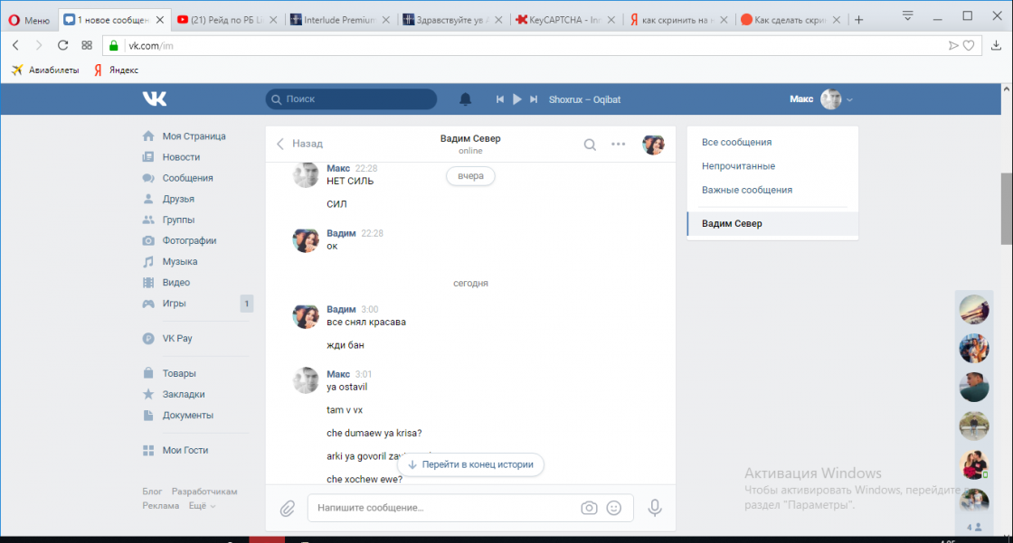This screenshot has height=543, width=1013.
Task: Click Перейти в конец истории button
Action: click(x=470, y=464)
